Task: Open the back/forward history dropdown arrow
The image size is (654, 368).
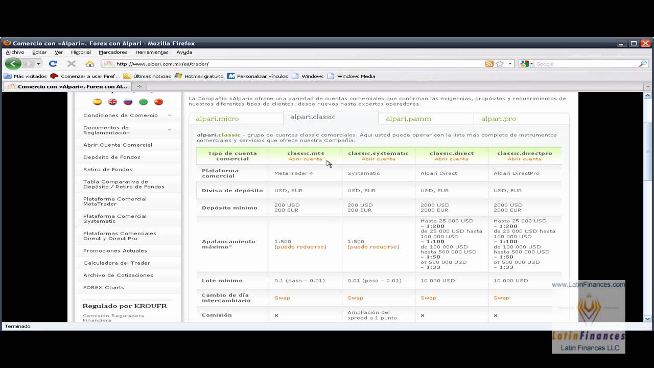Action: [38, 64]
